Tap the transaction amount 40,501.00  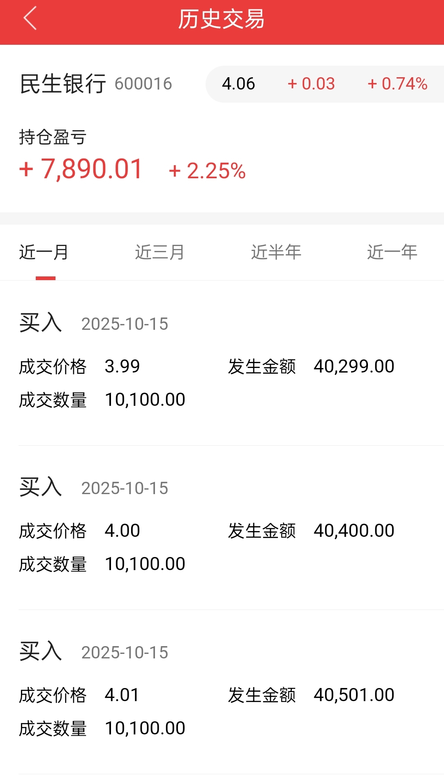click(354, 695)
